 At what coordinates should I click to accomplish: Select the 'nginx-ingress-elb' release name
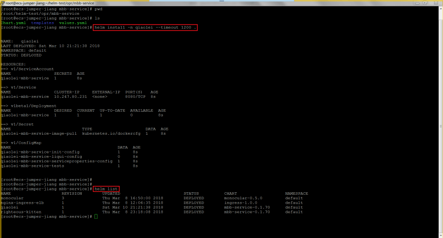coord(22,203)
